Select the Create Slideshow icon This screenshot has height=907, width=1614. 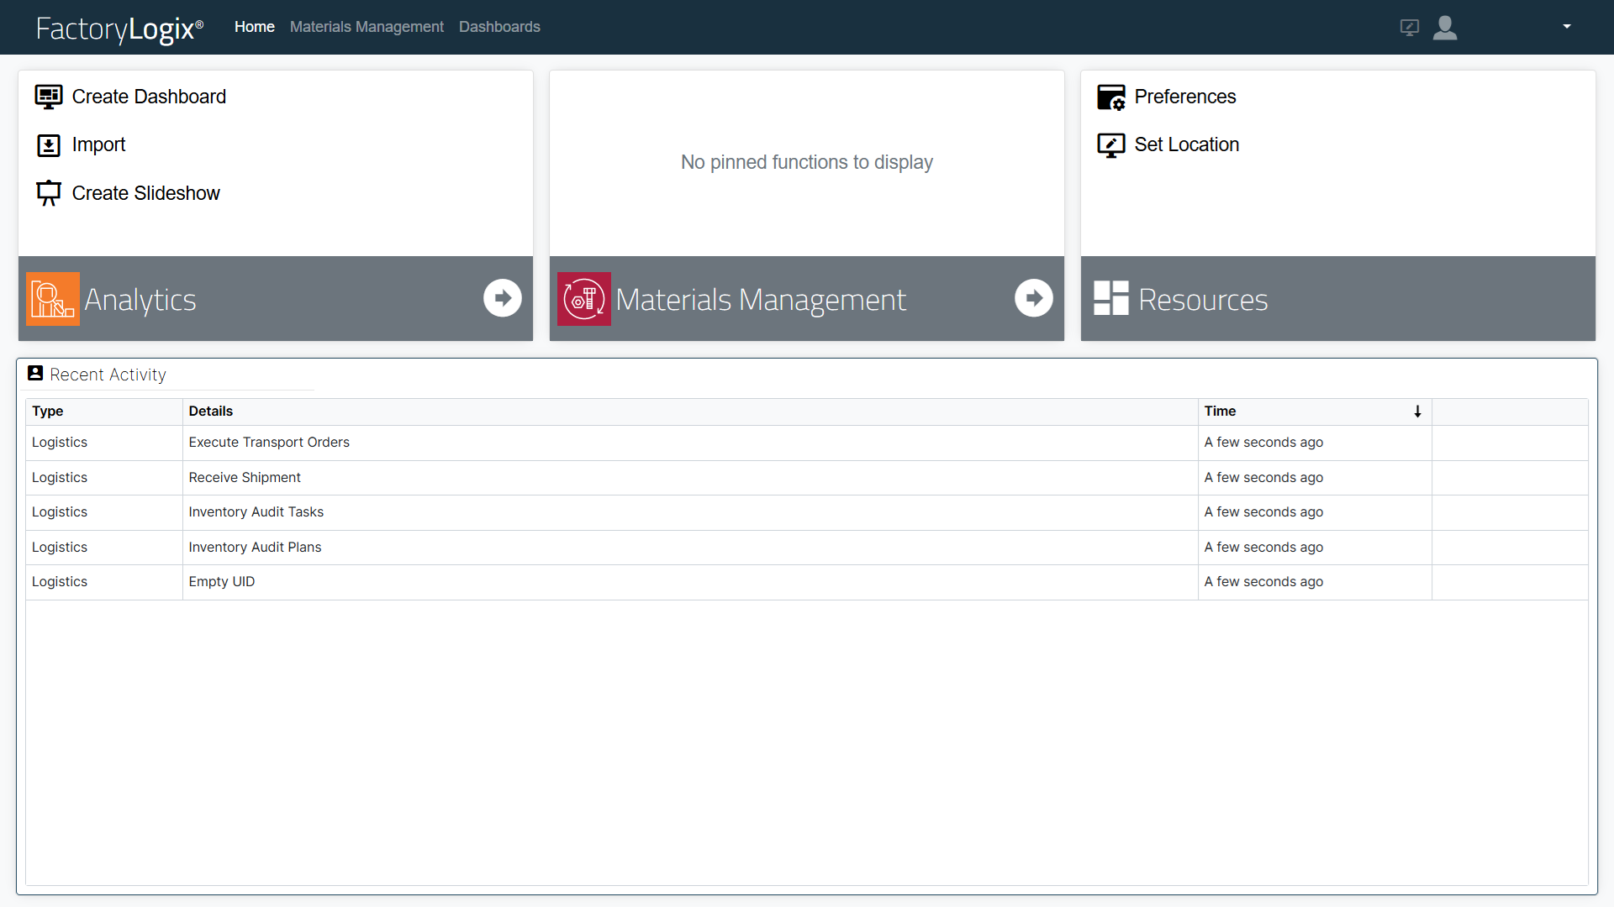pos(48,192)
